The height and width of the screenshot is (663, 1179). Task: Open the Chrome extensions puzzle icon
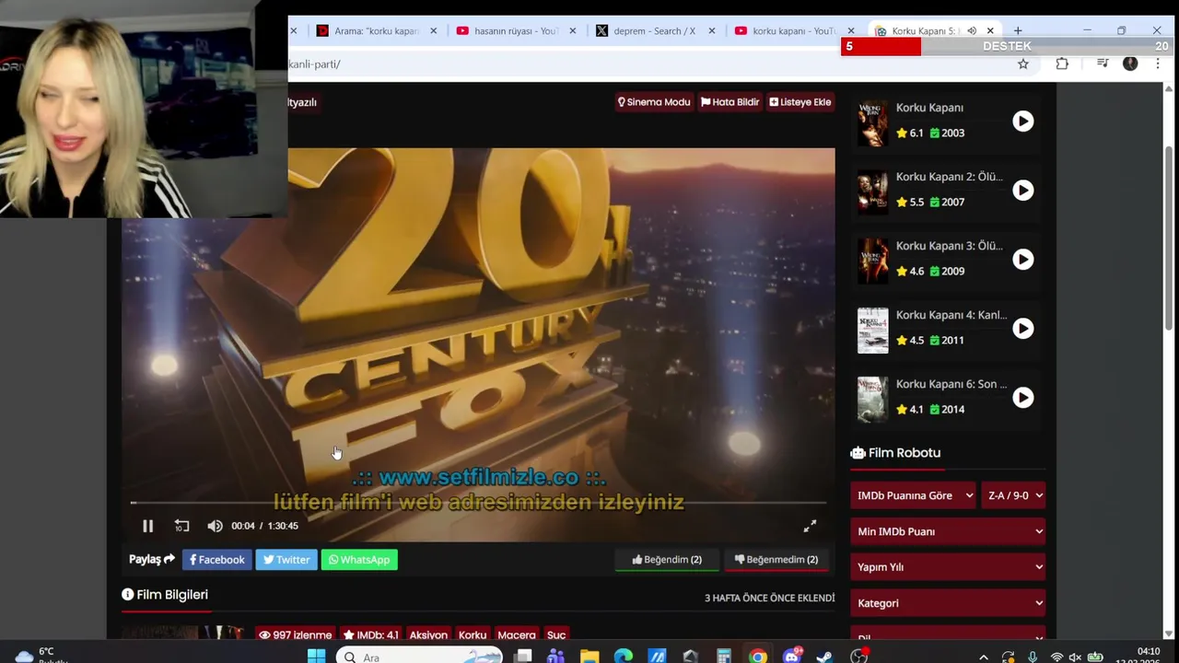[1062, 64]
